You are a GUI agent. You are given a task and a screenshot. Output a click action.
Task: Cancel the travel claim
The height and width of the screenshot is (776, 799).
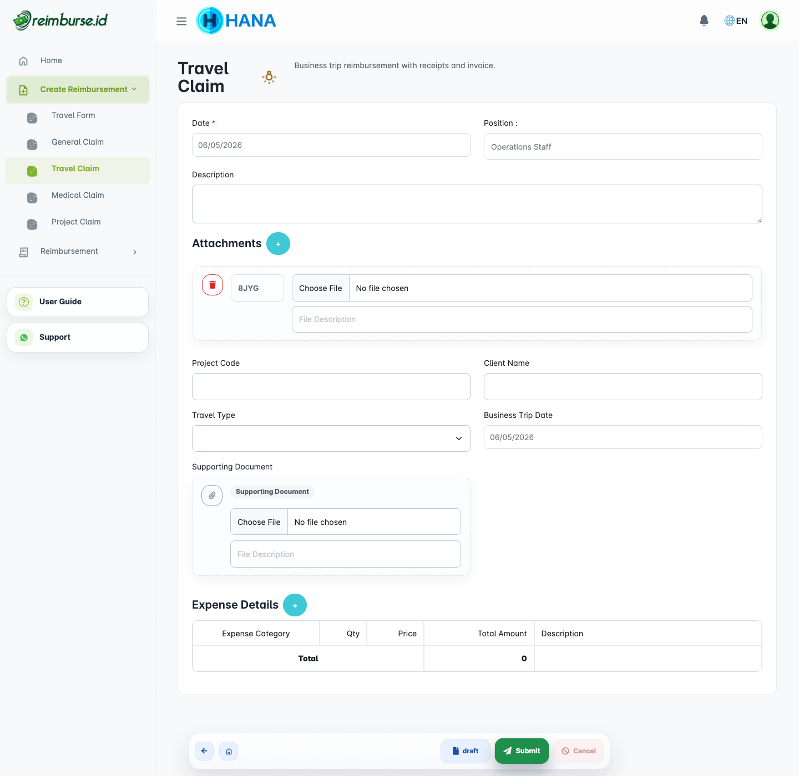579,751
